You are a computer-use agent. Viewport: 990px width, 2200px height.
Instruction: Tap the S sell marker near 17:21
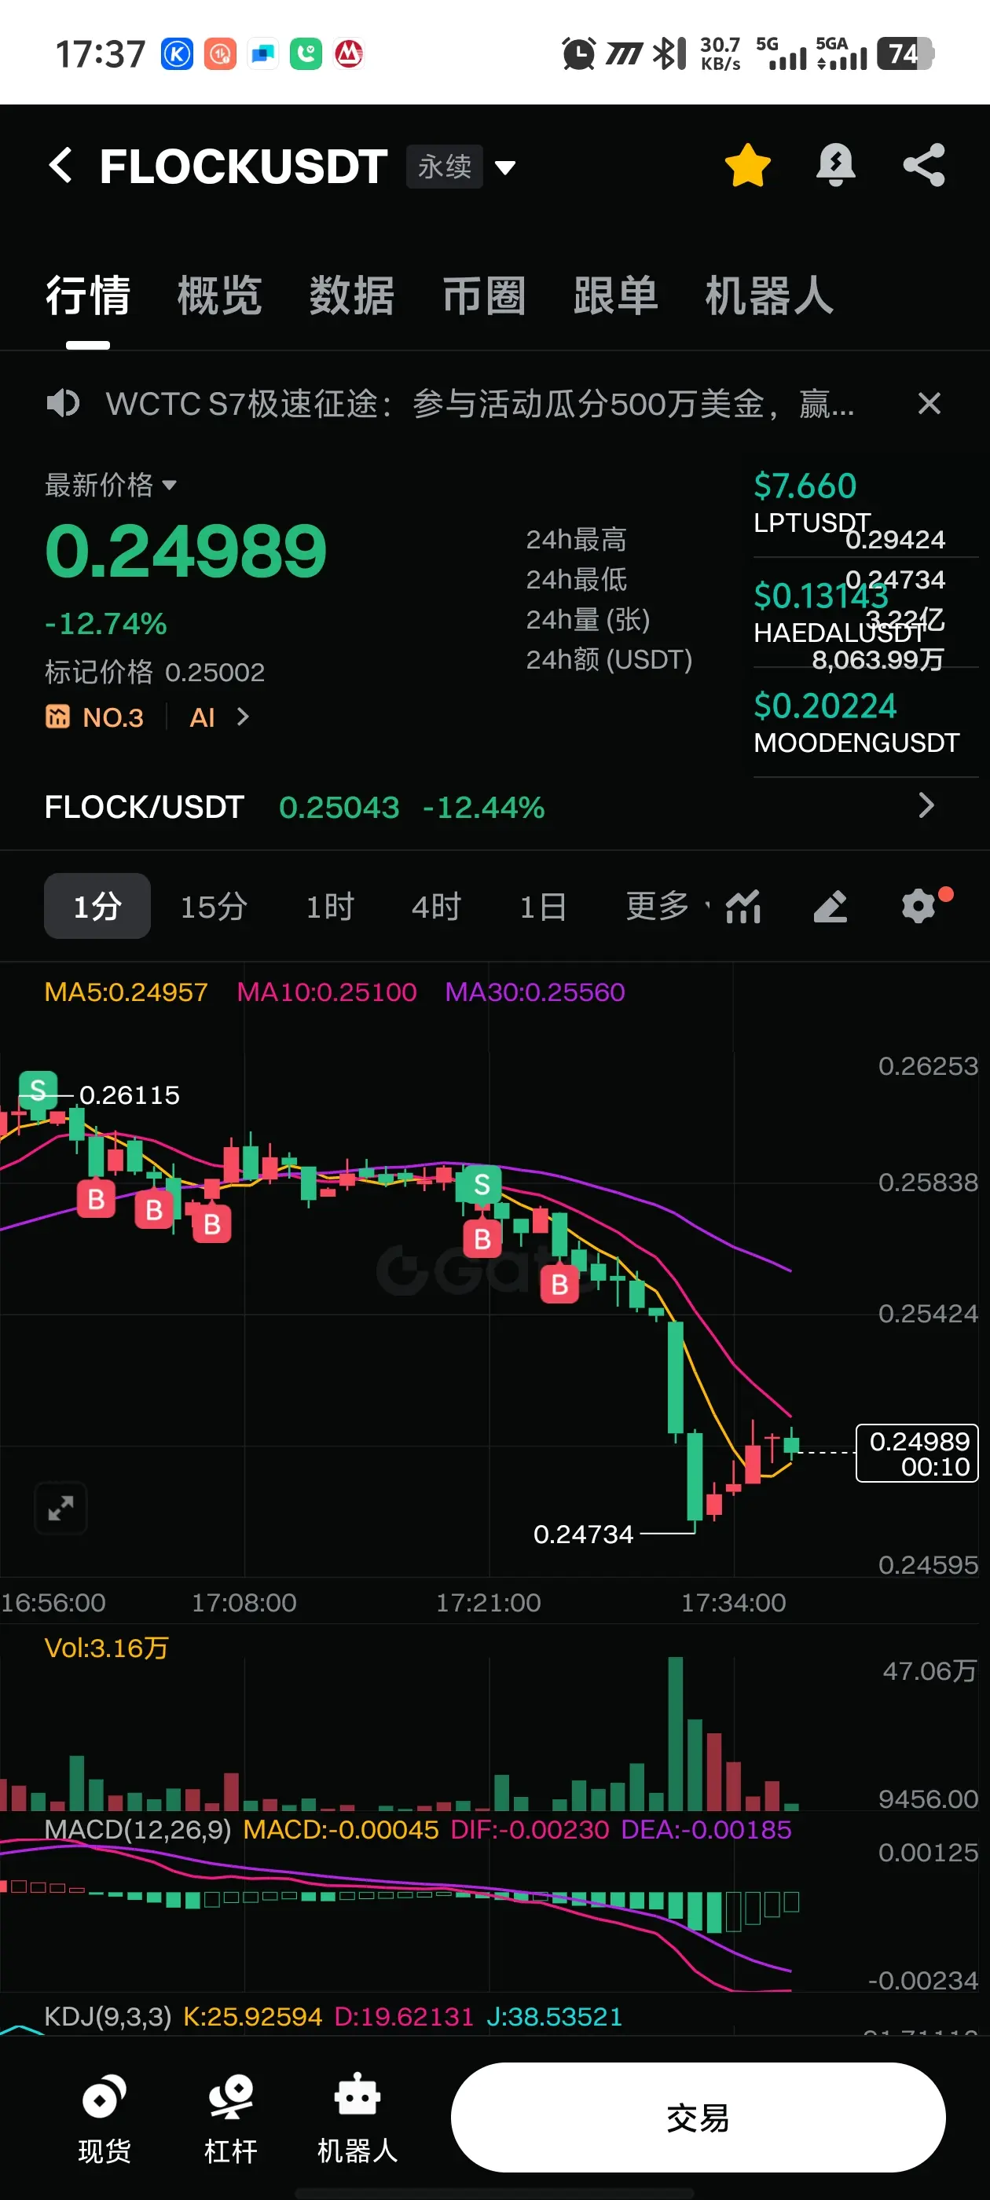click(482, 1185)
